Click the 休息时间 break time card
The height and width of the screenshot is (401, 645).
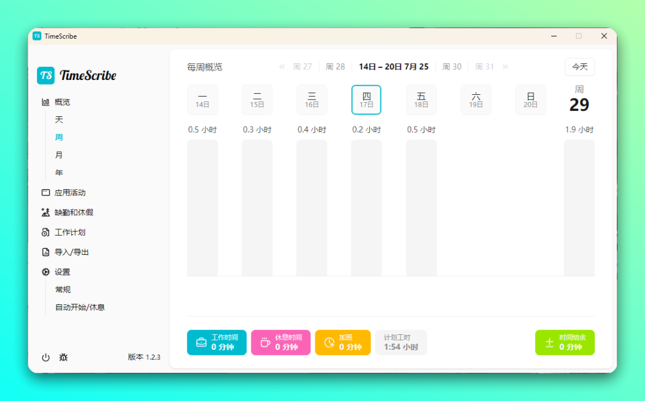pyautogui.click(x=281, y=343)
